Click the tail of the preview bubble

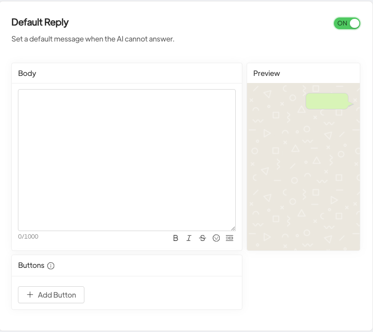click(351, 104)
